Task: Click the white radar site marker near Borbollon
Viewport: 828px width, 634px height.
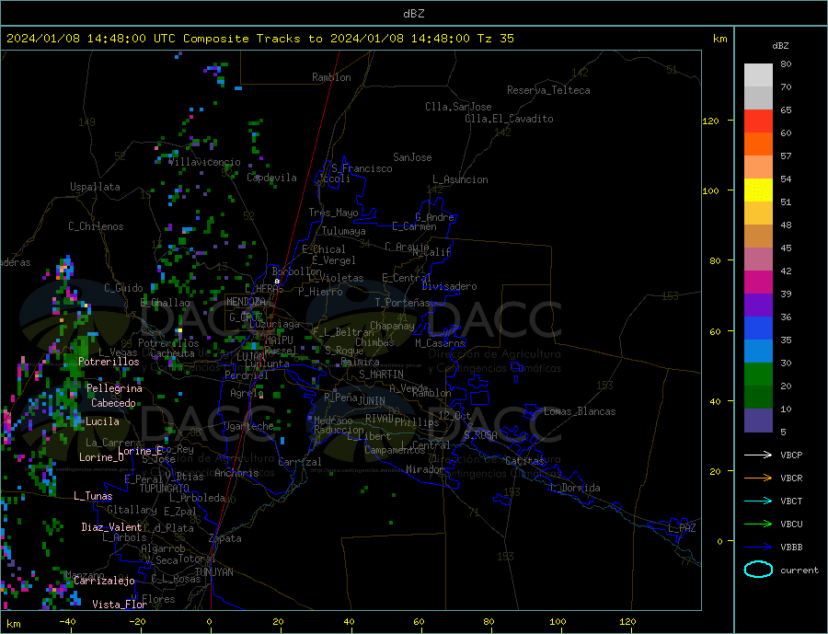Action: [x=277, y=281]
